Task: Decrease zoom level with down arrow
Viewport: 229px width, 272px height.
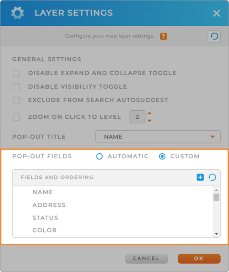Action: pos(149,121)
